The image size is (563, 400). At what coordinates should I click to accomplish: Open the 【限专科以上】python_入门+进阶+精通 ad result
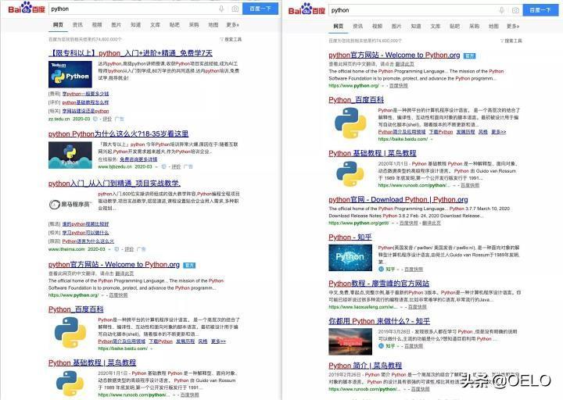(x=131, y=53)
